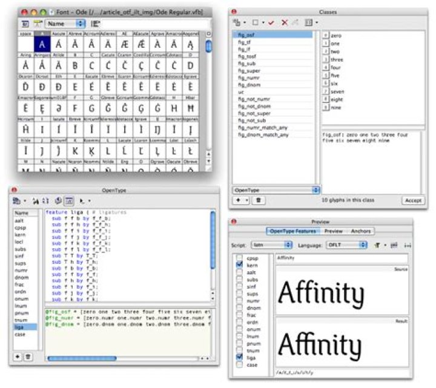The width and height of the screenshot is (436, 388).
Task: Enable the aalt feature checkbox in Preview
Action: (x=239, y=272)
